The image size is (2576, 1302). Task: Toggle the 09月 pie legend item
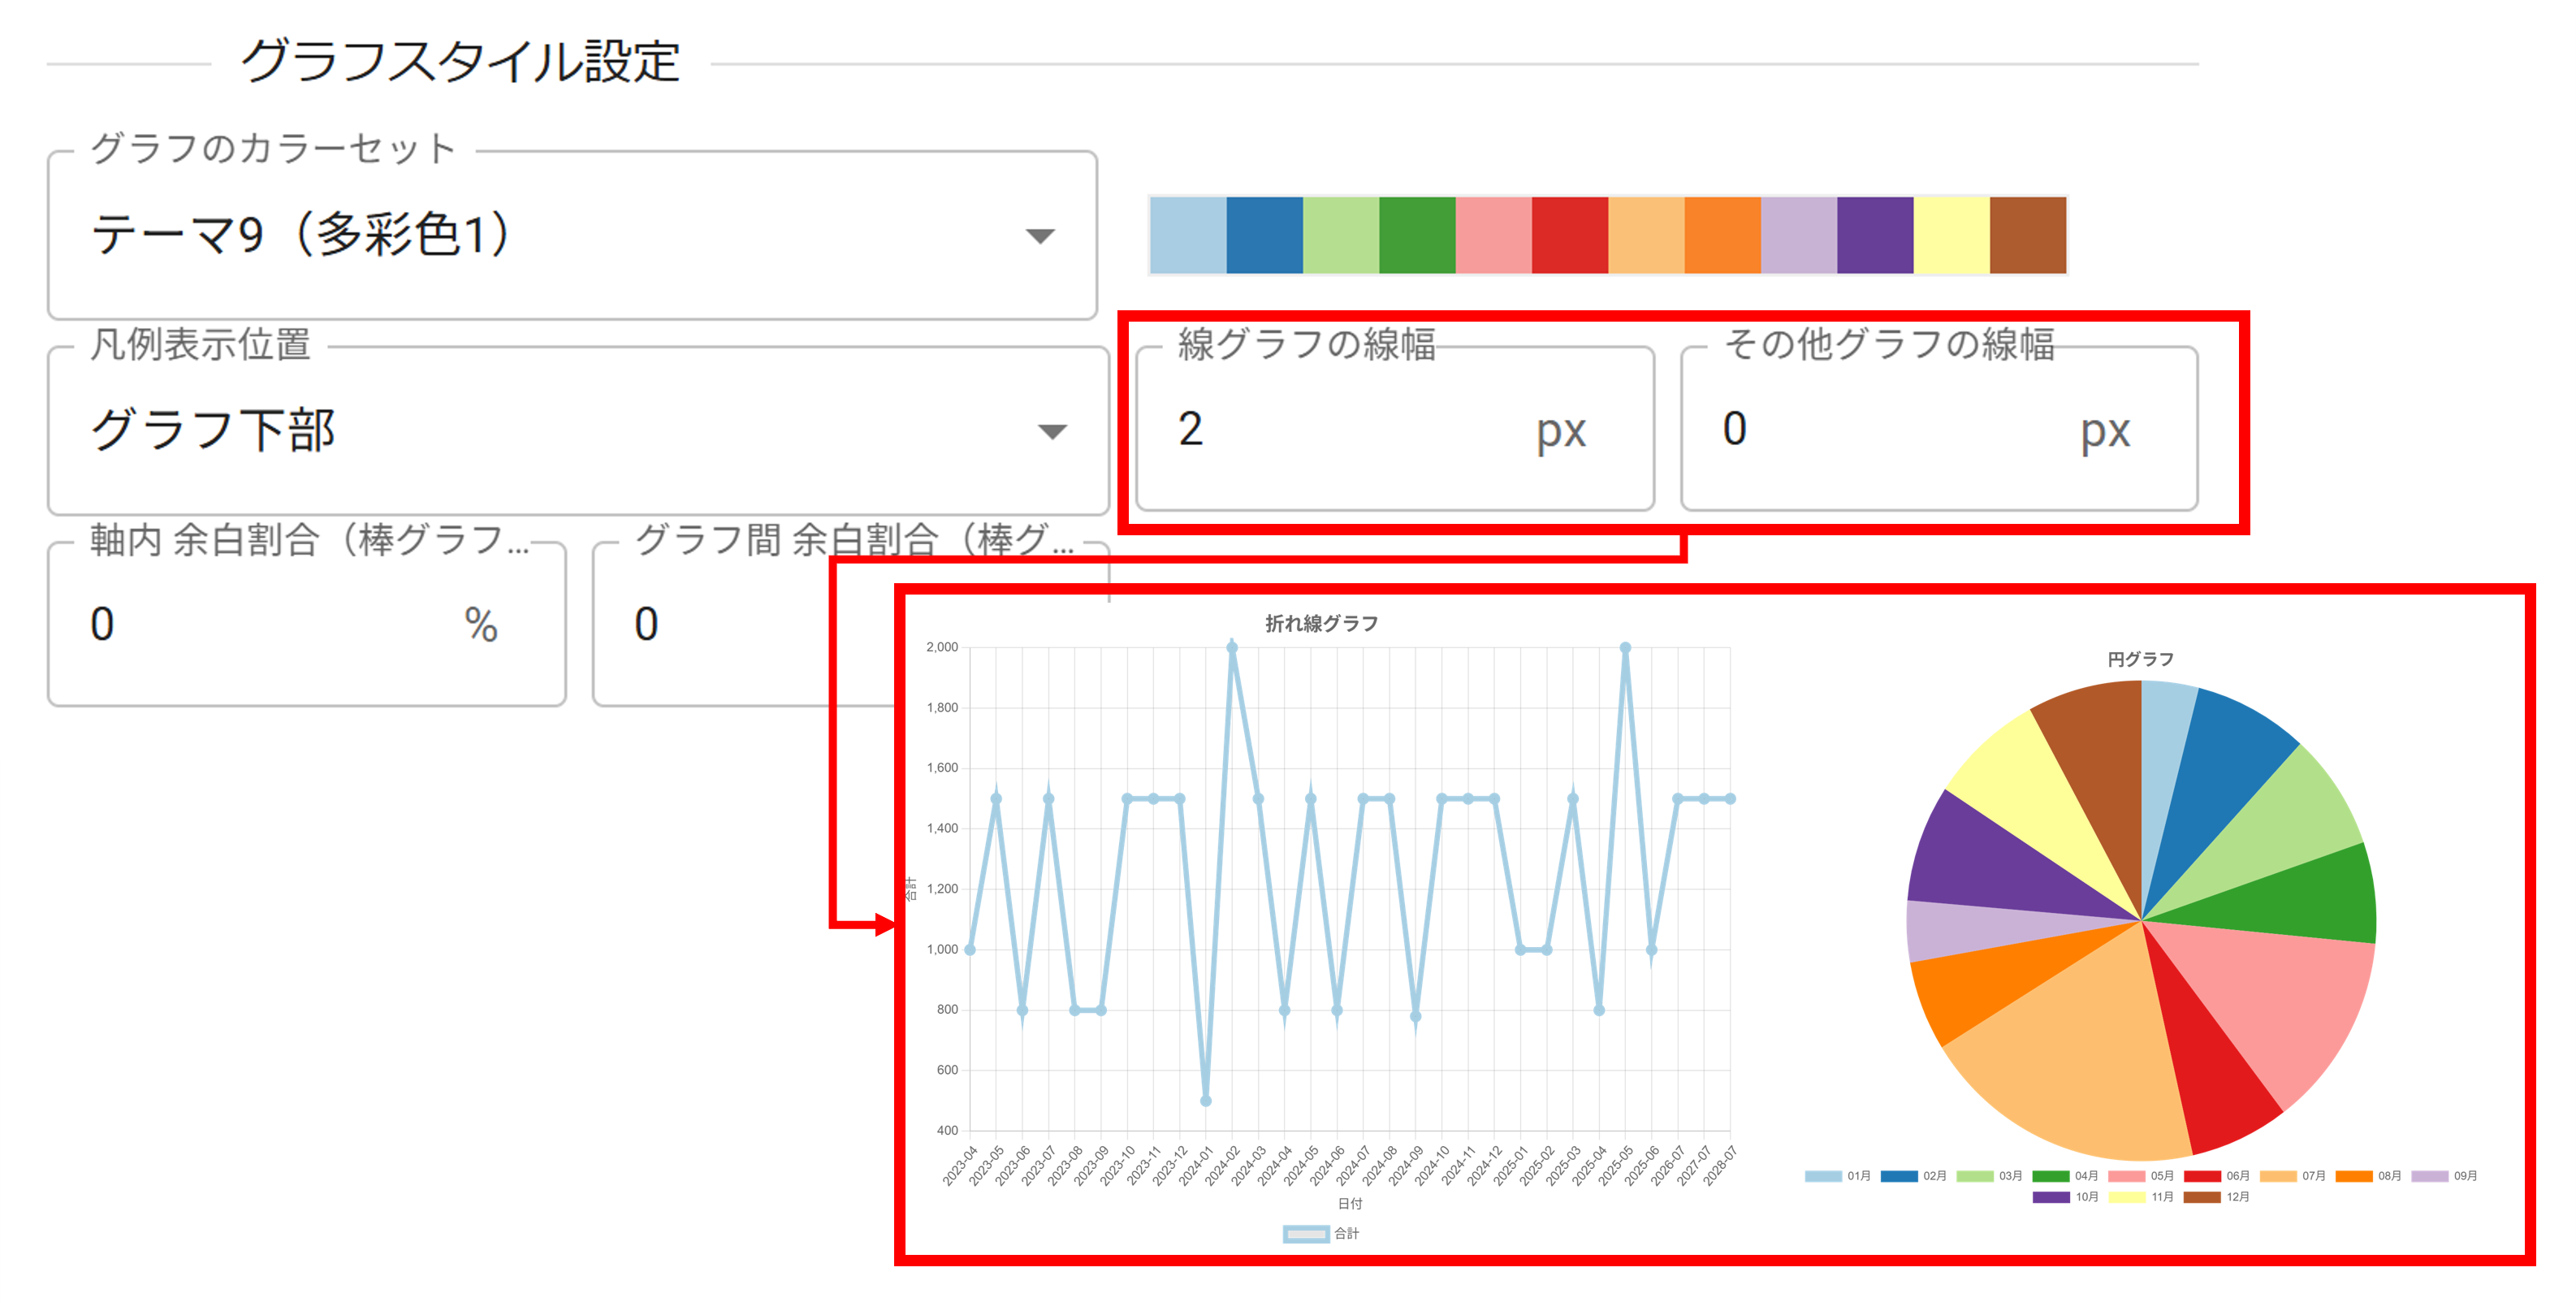point(2445,1176)
